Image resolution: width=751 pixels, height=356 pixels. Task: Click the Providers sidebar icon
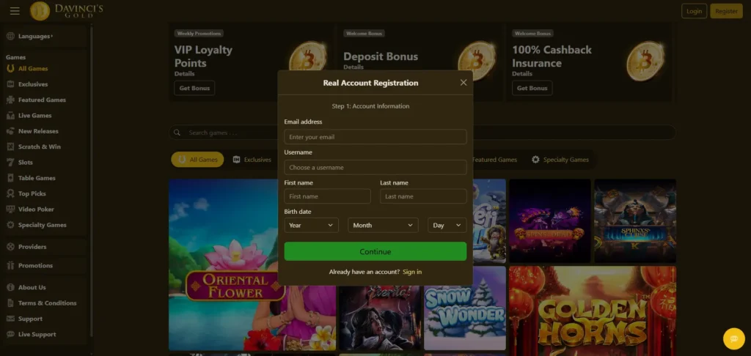click(10, 247)
